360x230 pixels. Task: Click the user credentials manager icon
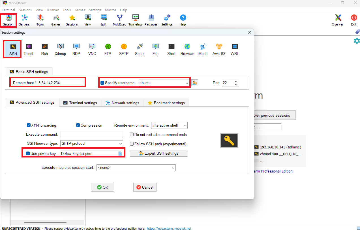click(x=195, y=83)
